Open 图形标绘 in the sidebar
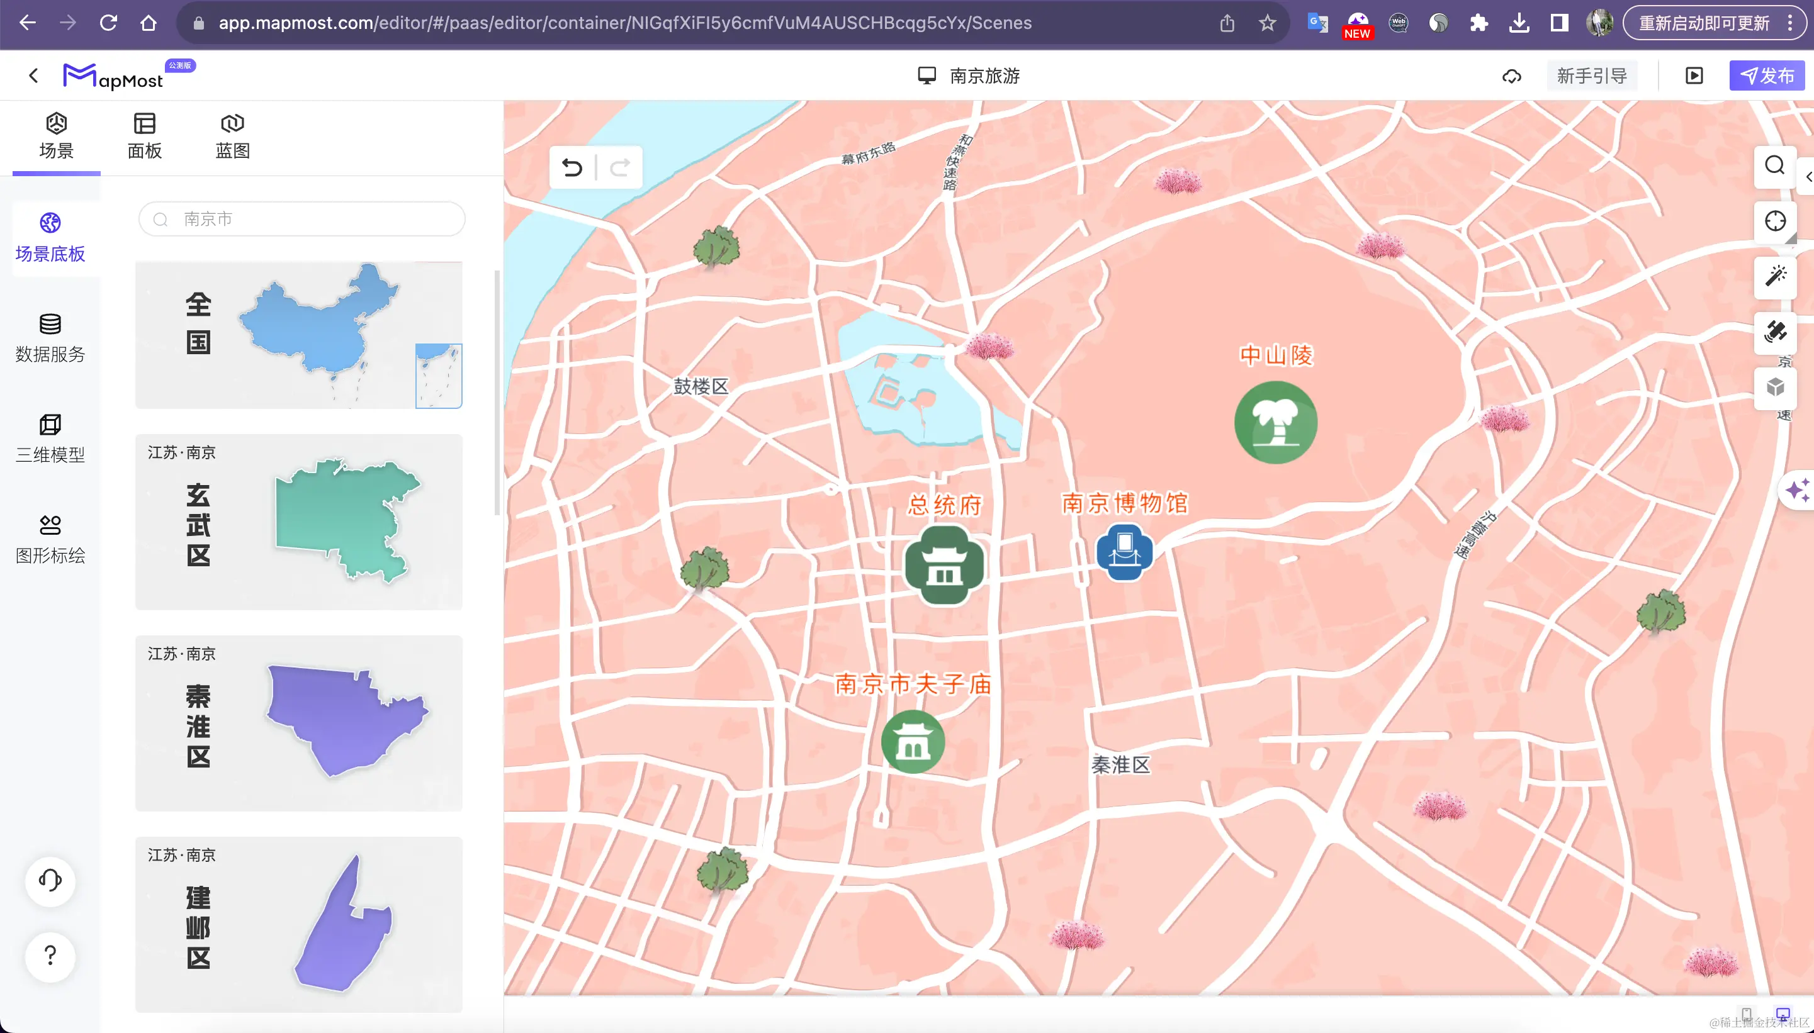Screen dimensions: 1814x1033 pos(50,539)
